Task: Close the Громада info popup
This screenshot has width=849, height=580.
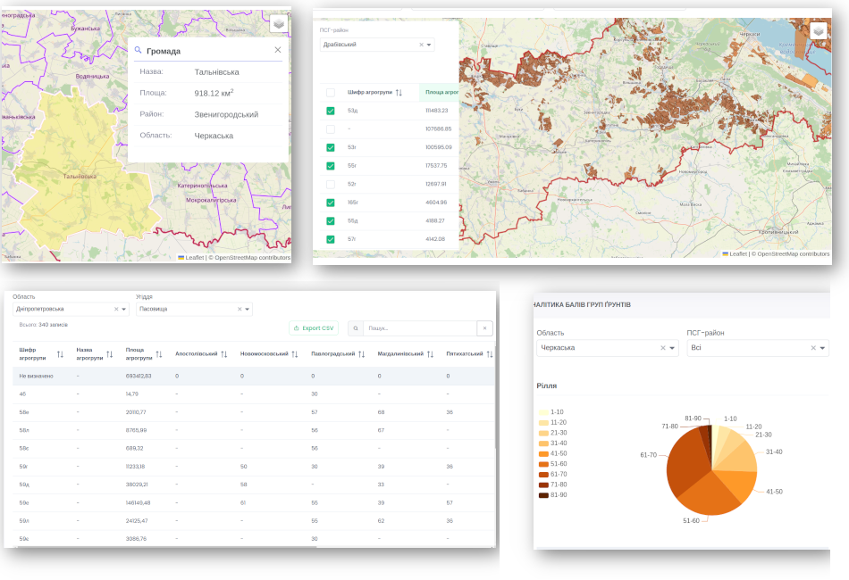Action: [278, 50]
